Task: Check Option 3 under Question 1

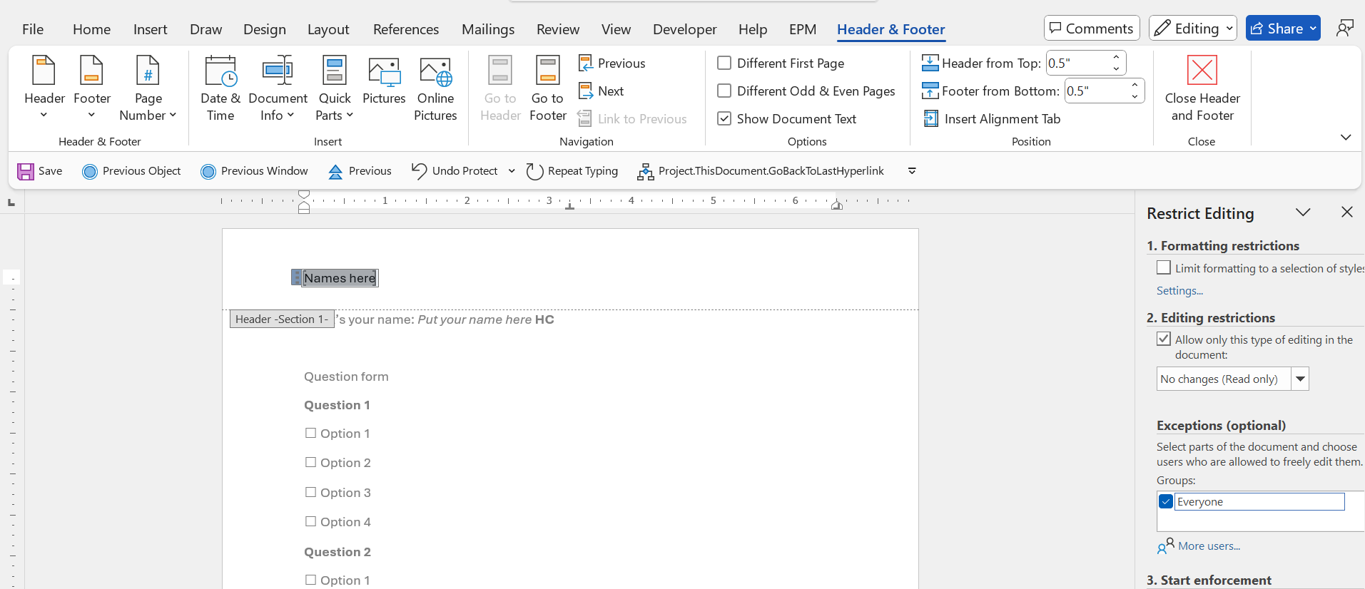Action: 310,492
